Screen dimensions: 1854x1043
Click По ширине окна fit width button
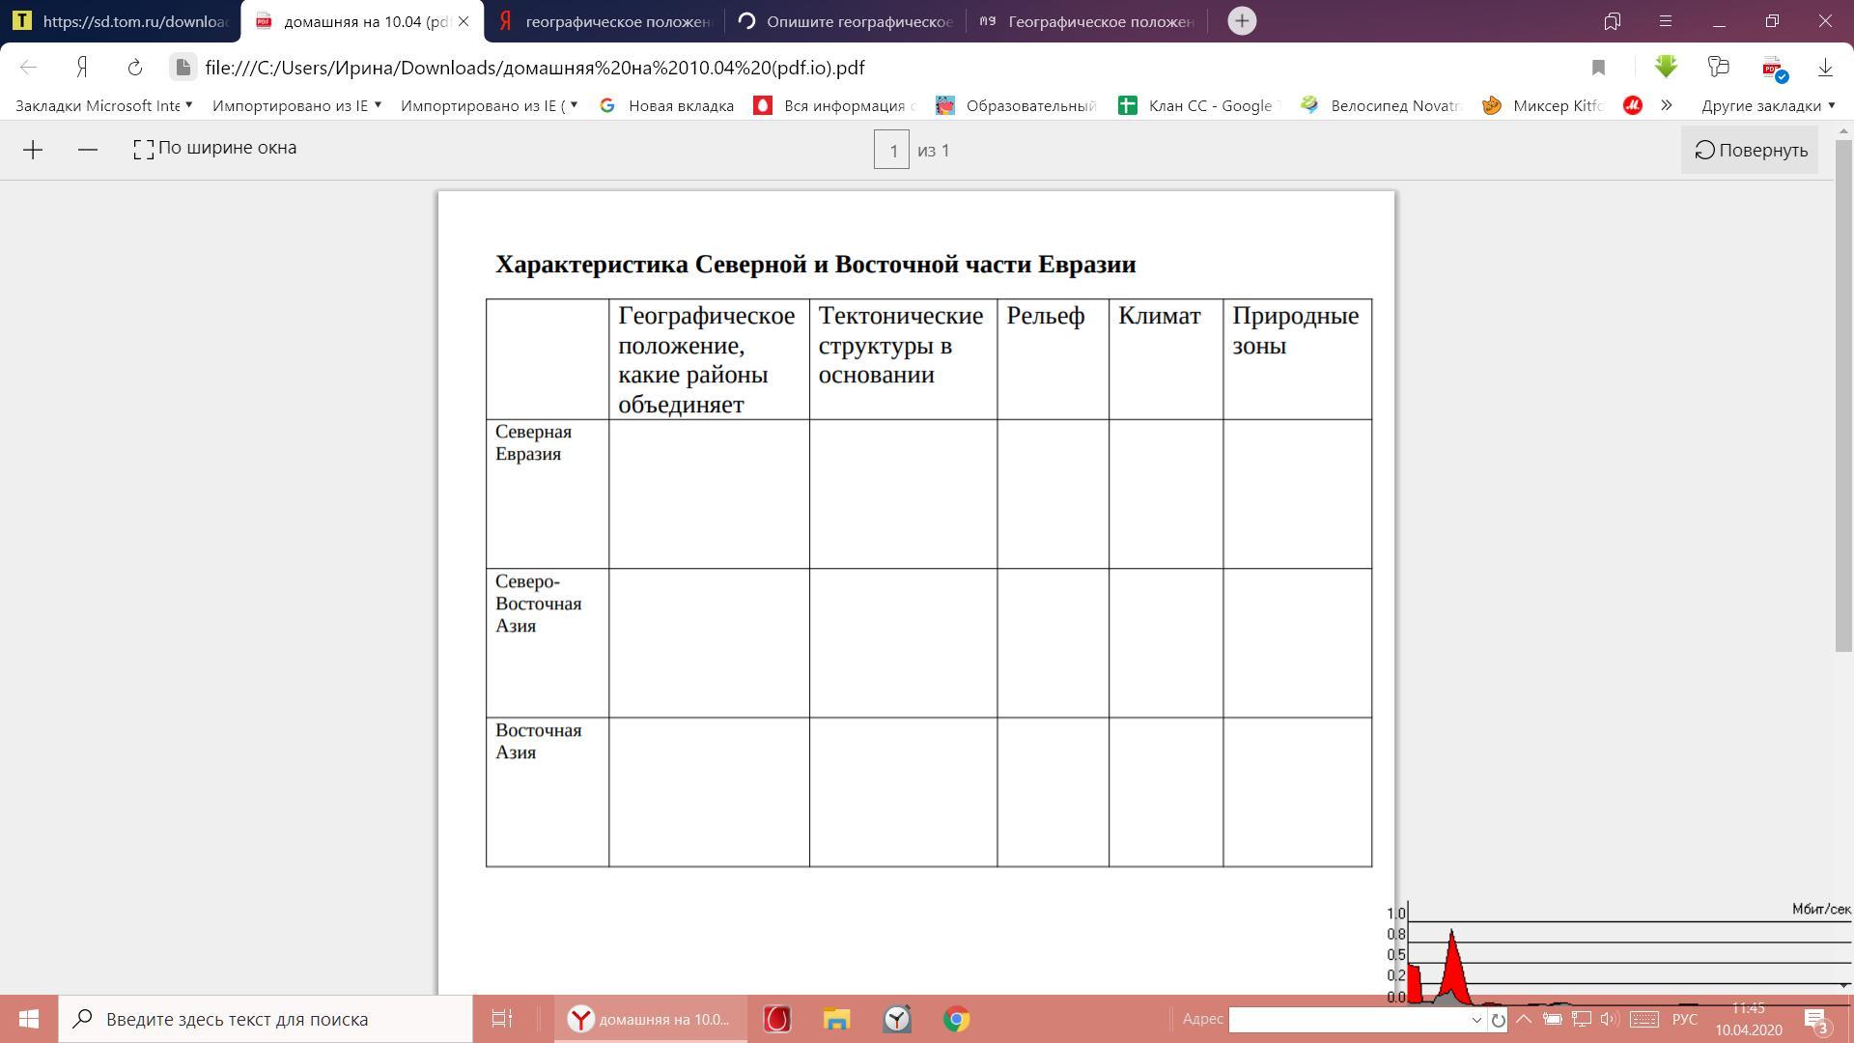tap(215, 149)
